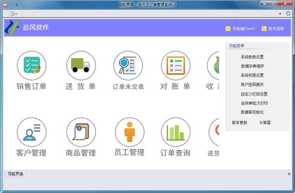Click the 销售订单 text label
This screenshot has height=193, width=295.
(31, 86)
